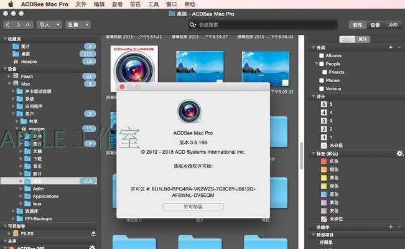Remove a category with the minus icon
The width and height of the screenshot is (405, 249).
pos(399,47)
